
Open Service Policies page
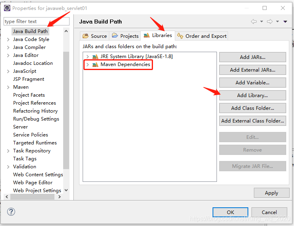[x=31, y=134]
